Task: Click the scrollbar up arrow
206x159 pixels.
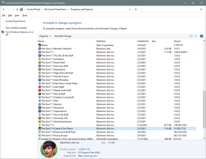Action: 204,41
